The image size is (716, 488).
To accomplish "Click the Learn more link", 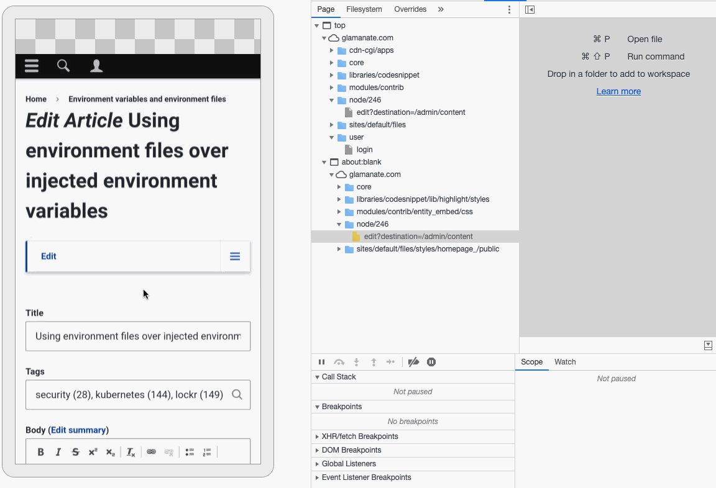I will pyautogui.click(x=618, y=91).
